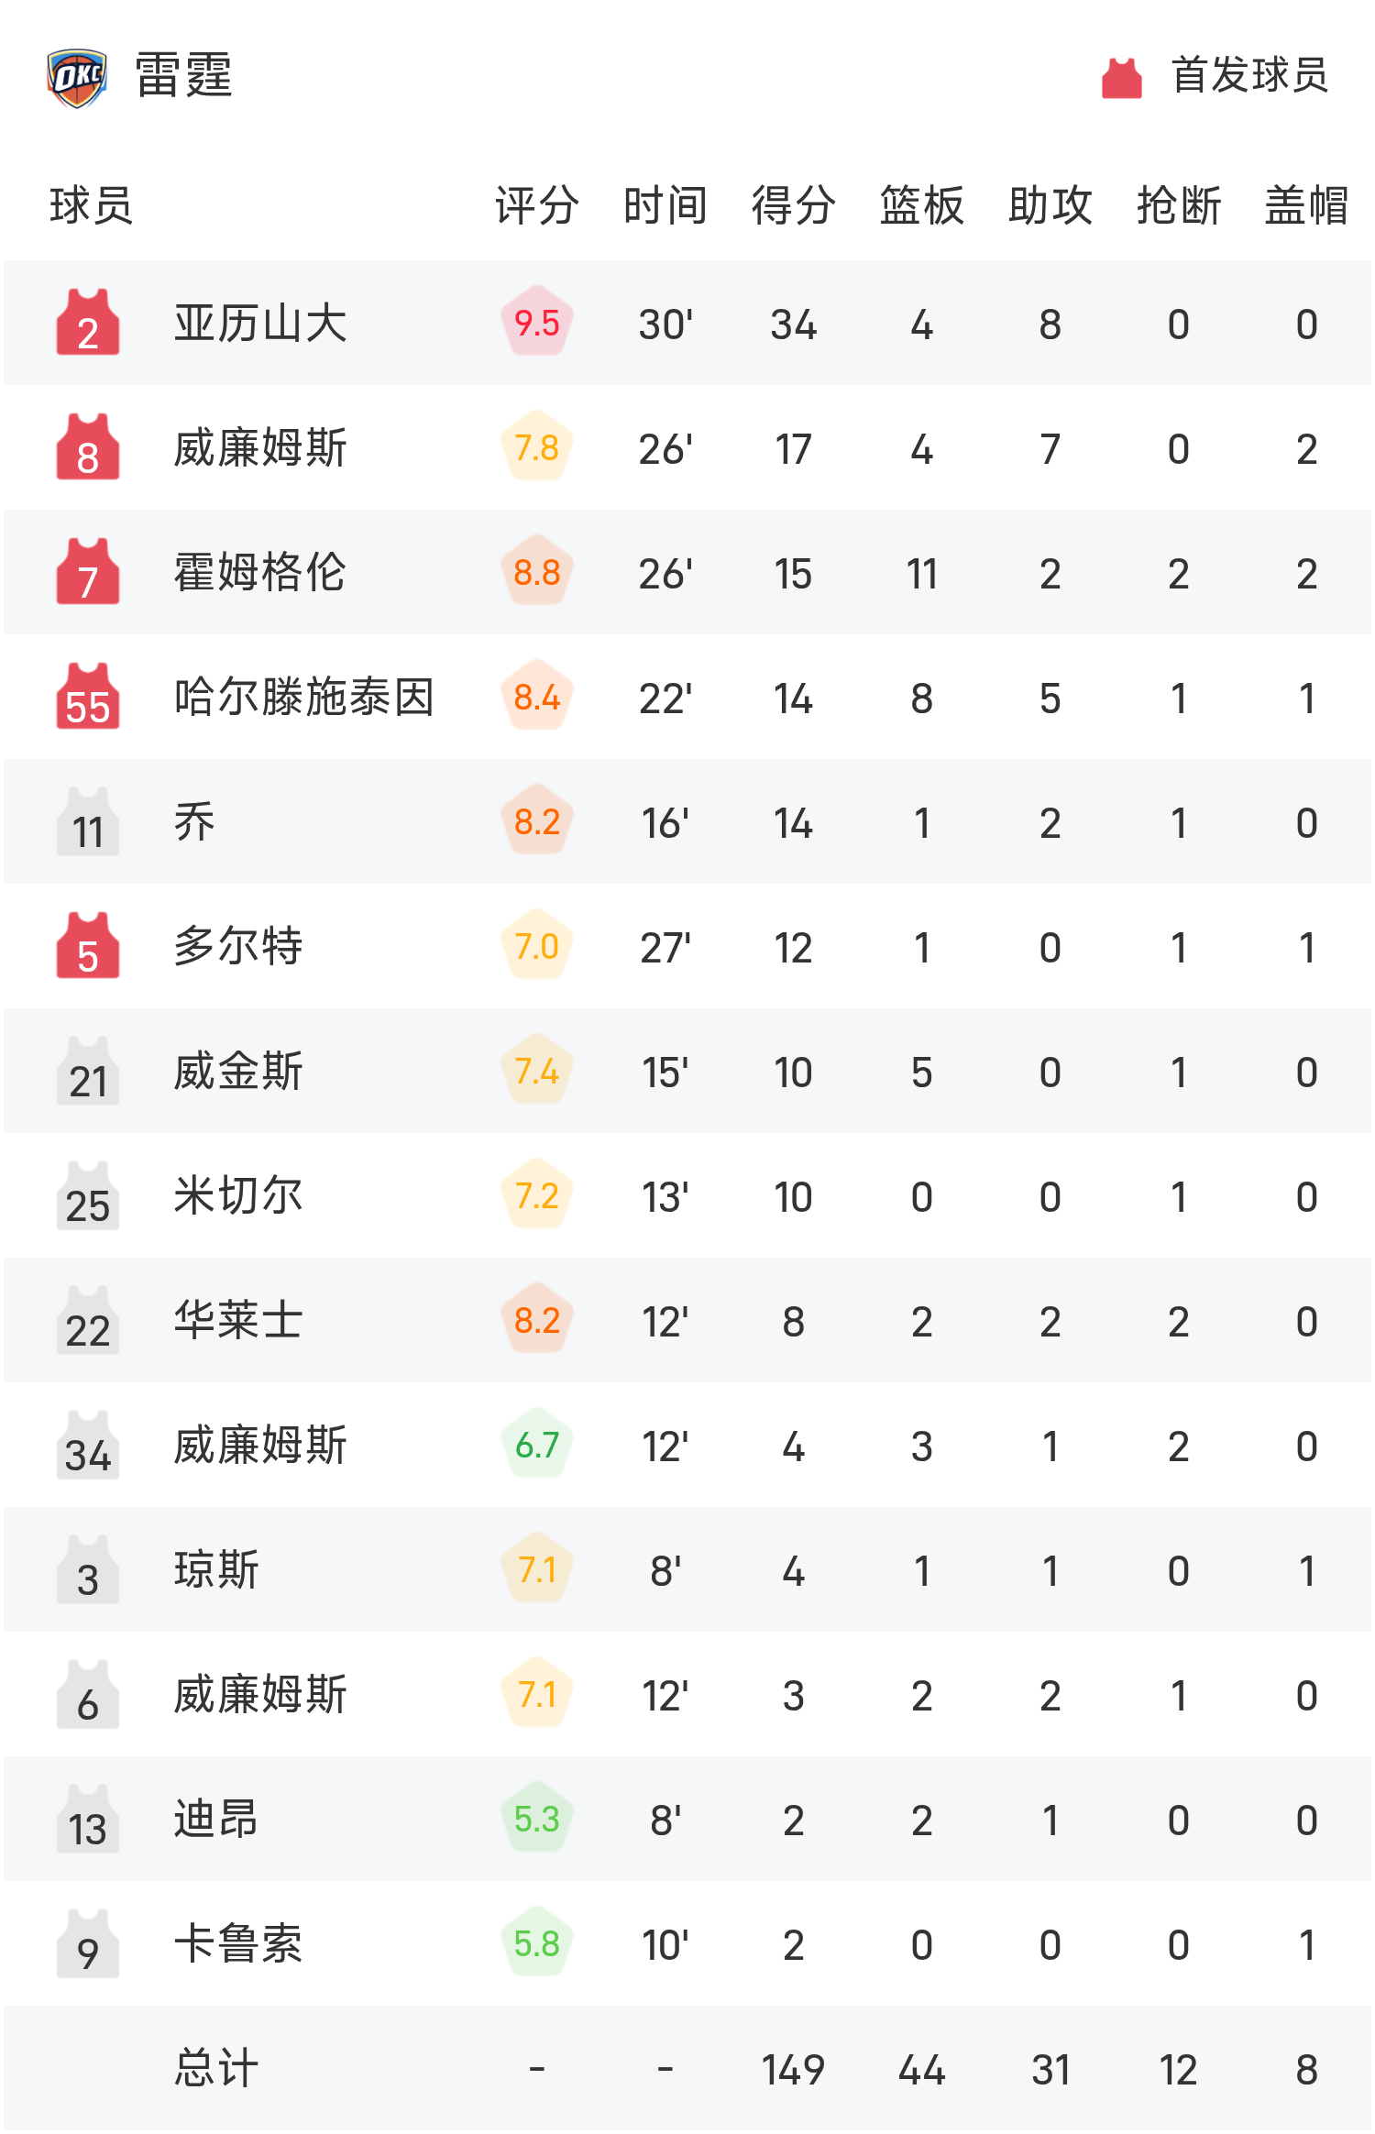Select jersey number 2 icon for 亚历山大
The height and width of the screenshot is (2134, 1375).
point(87,324)
